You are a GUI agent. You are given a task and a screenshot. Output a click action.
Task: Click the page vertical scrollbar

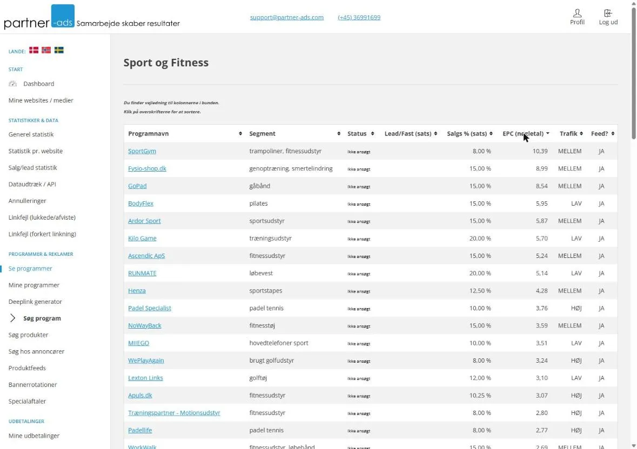point(634,73)
